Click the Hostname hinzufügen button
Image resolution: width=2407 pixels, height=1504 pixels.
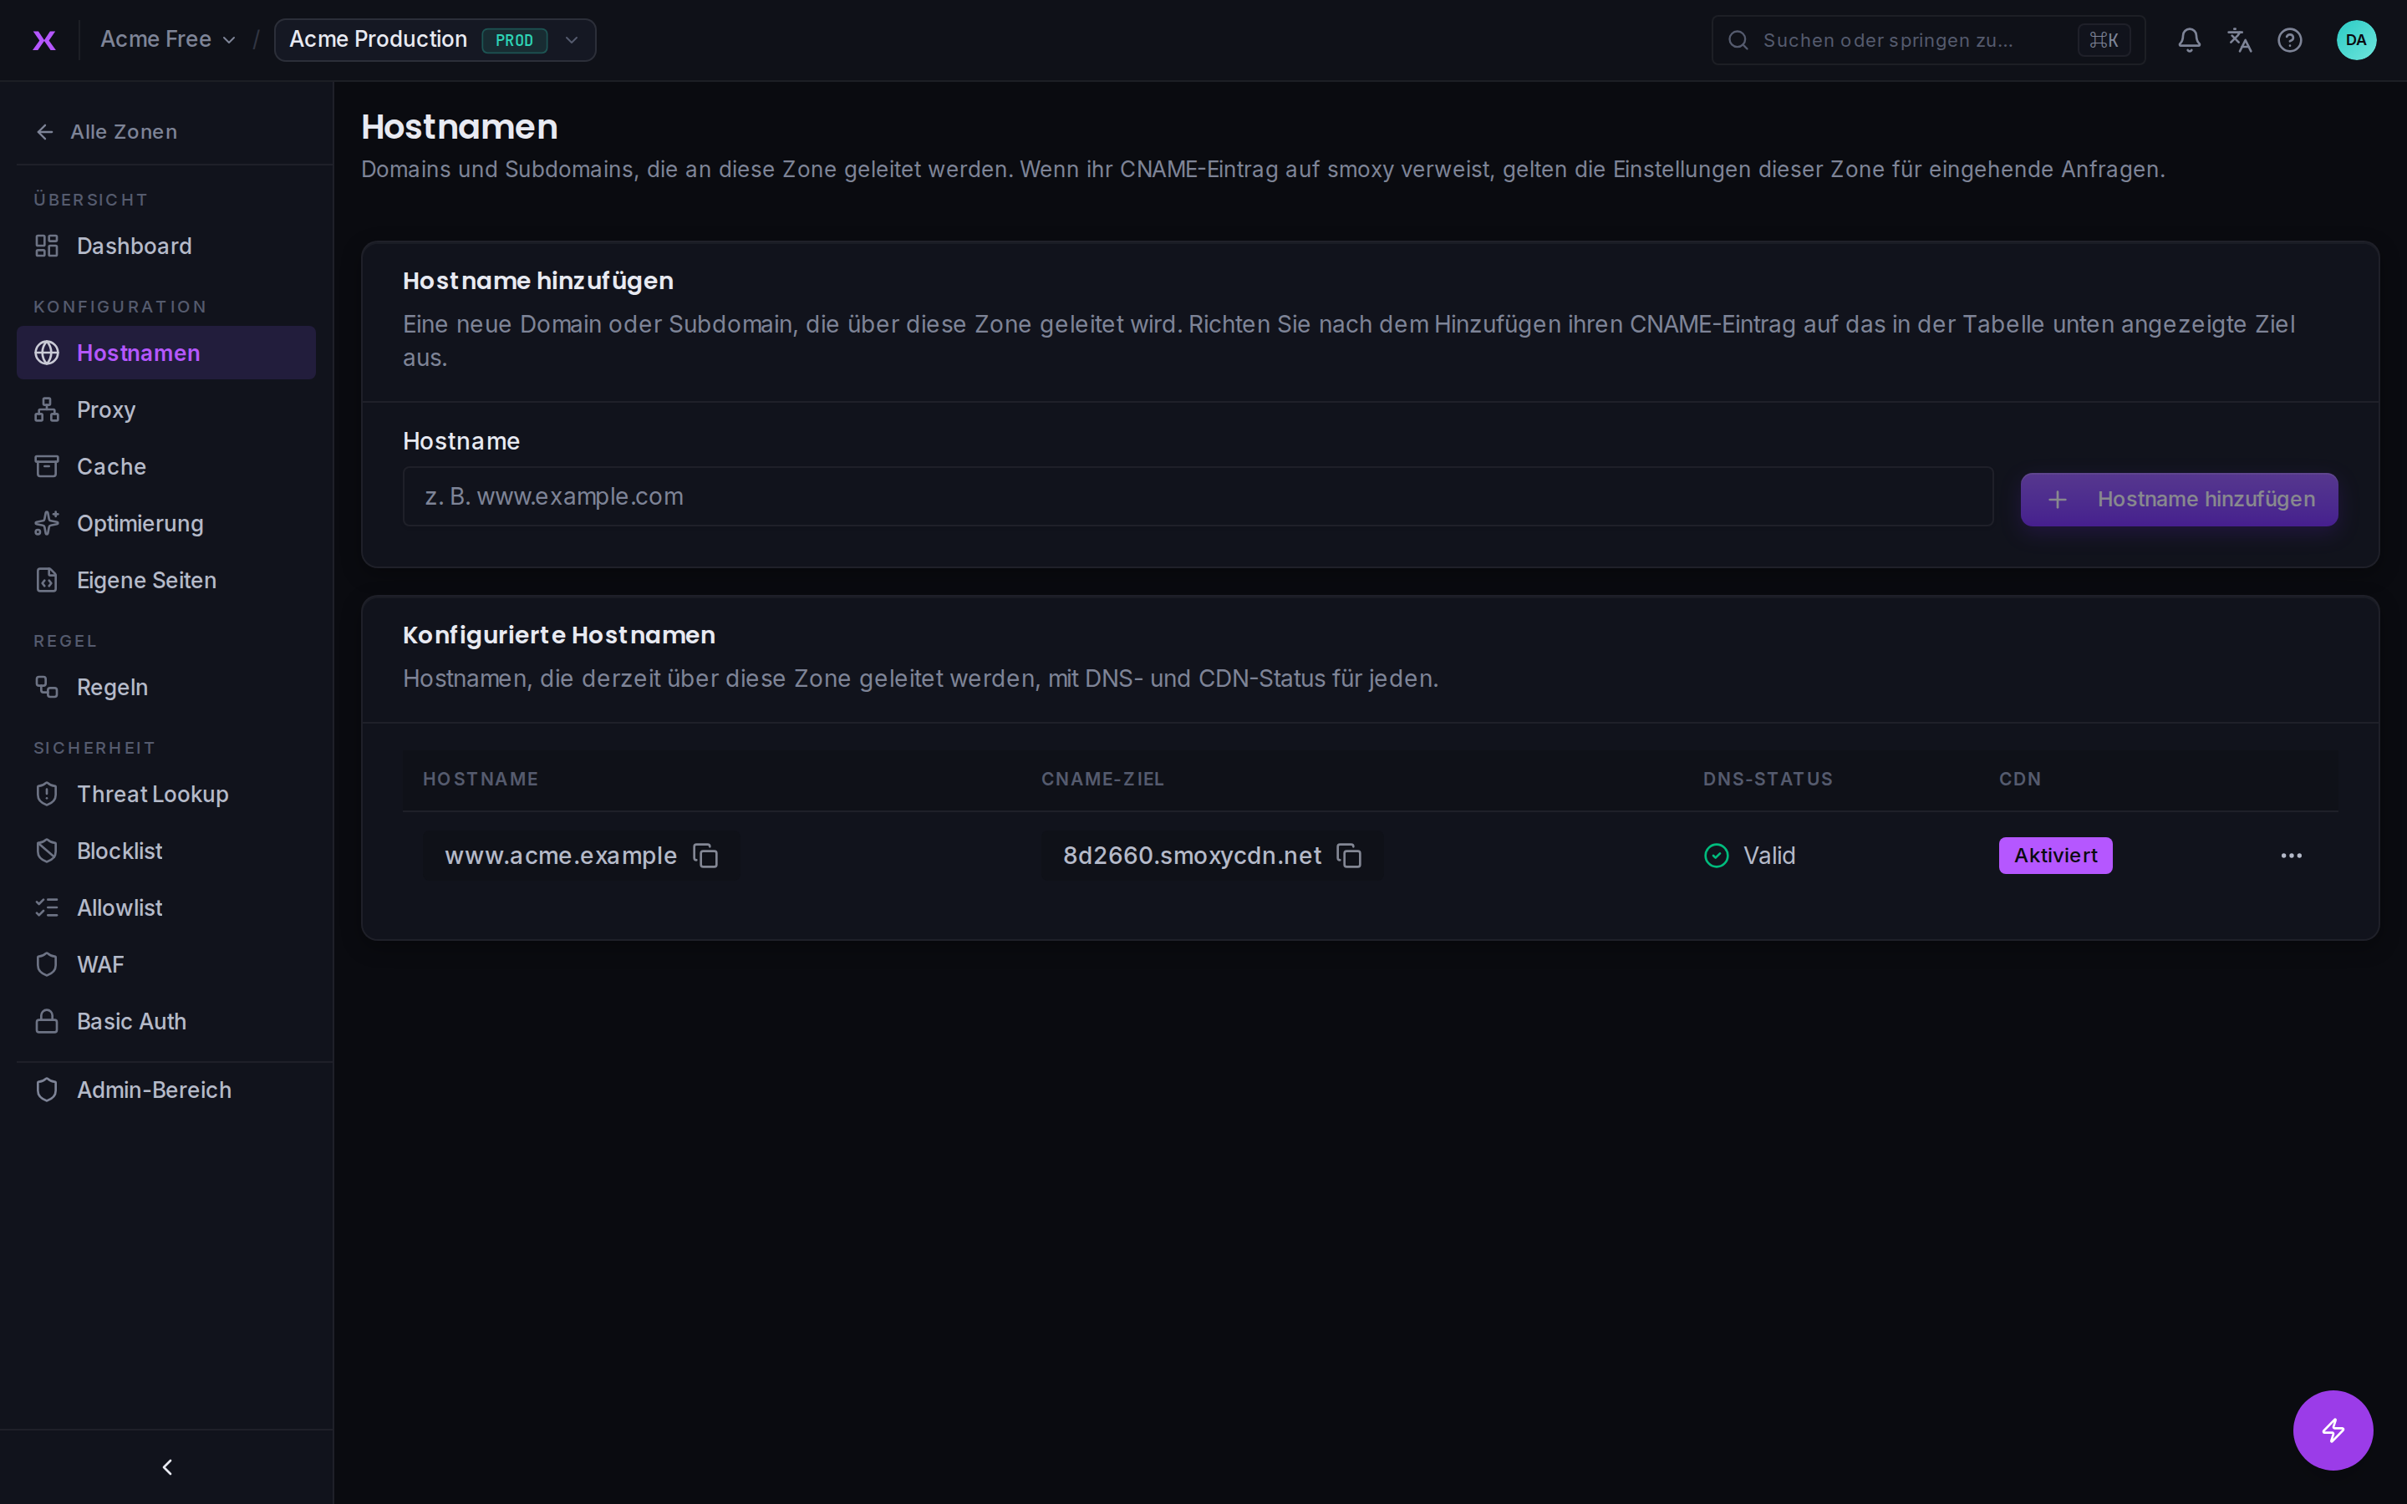click(2178, 500)
